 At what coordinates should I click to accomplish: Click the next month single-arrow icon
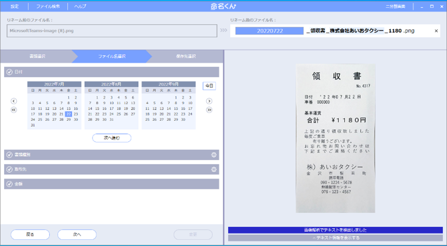pyautogui.click(x=209, y=101)
